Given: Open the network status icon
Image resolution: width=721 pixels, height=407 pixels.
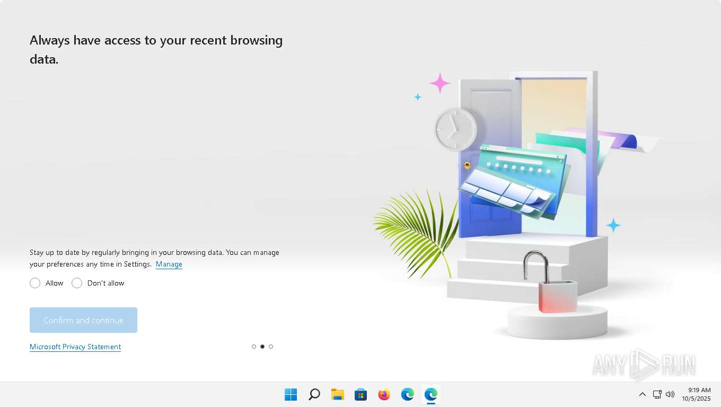Looking at the screenshot, I should (x=657, y=394).
